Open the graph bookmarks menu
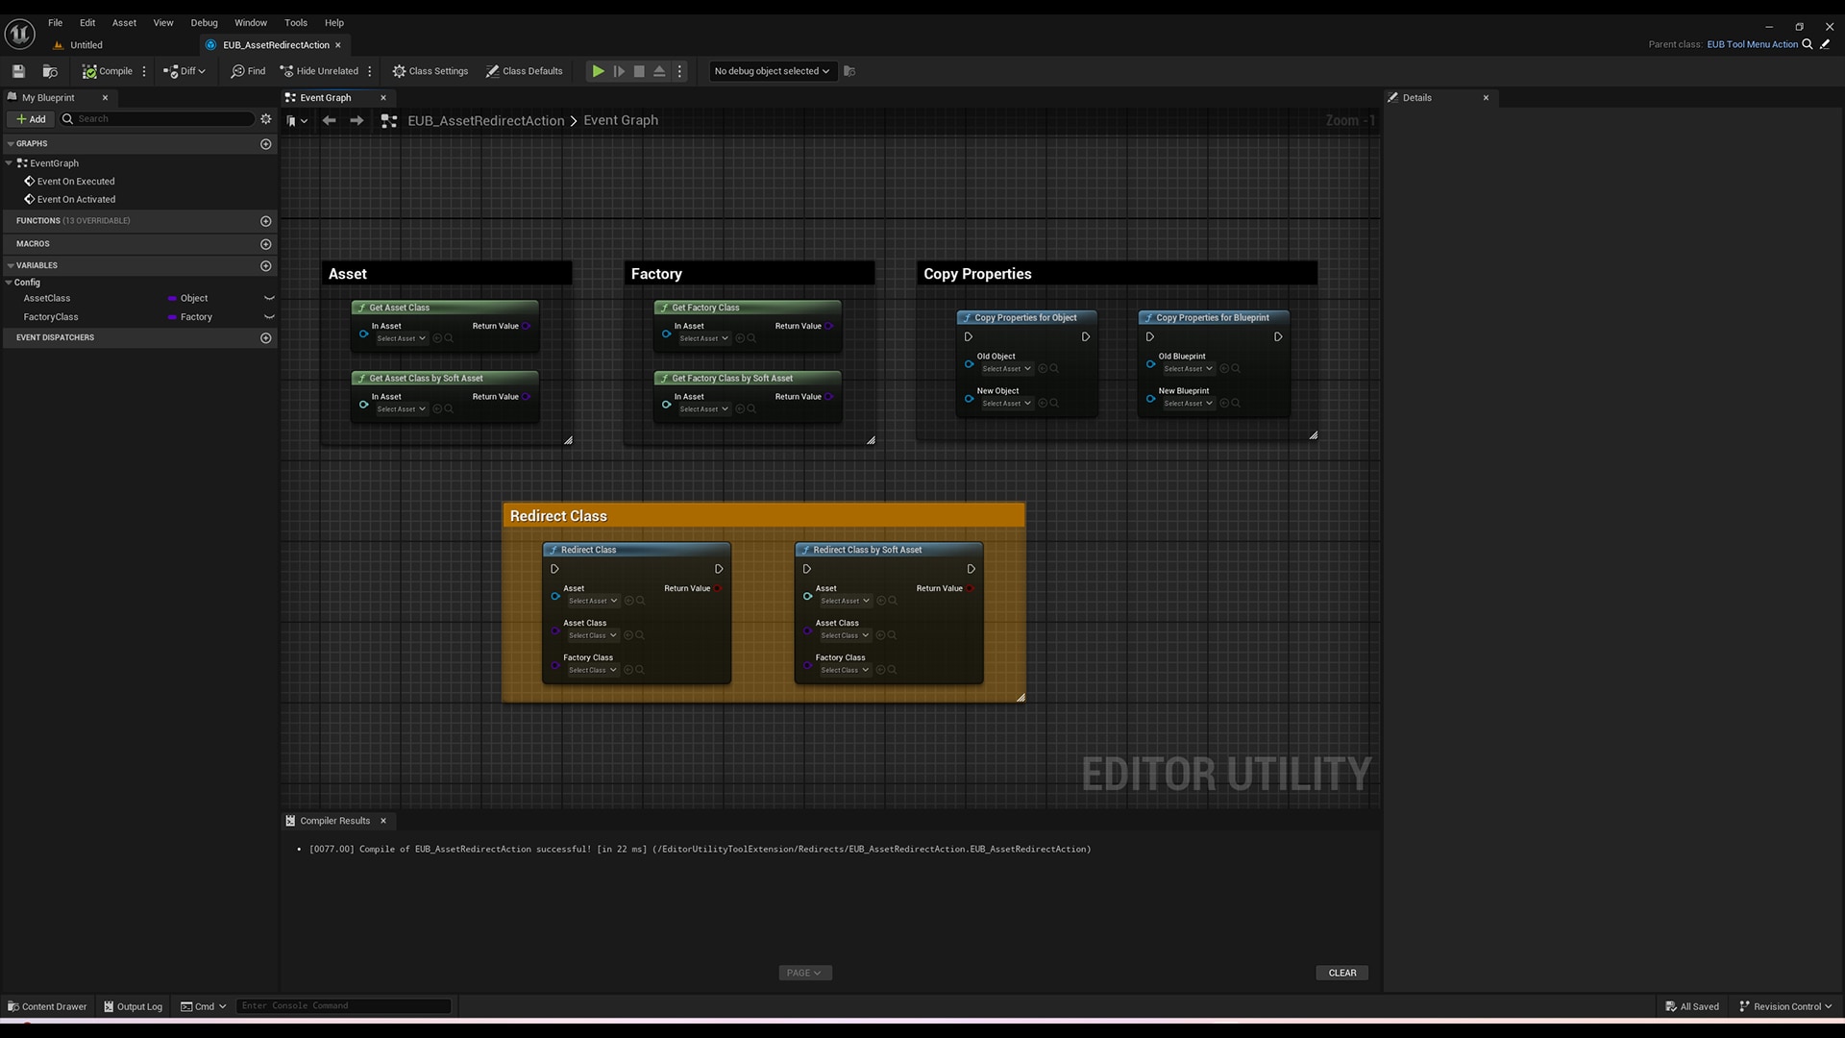Screen dimensions: 1845x1038 pyautogui.click(x=296, y=120)
